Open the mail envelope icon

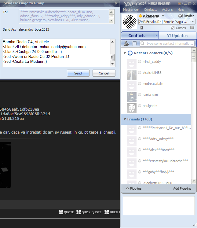pos(192,28)
